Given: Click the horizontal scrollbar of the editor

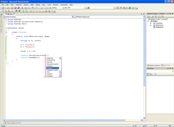Looking at the screenshot, I should point(65,120).
